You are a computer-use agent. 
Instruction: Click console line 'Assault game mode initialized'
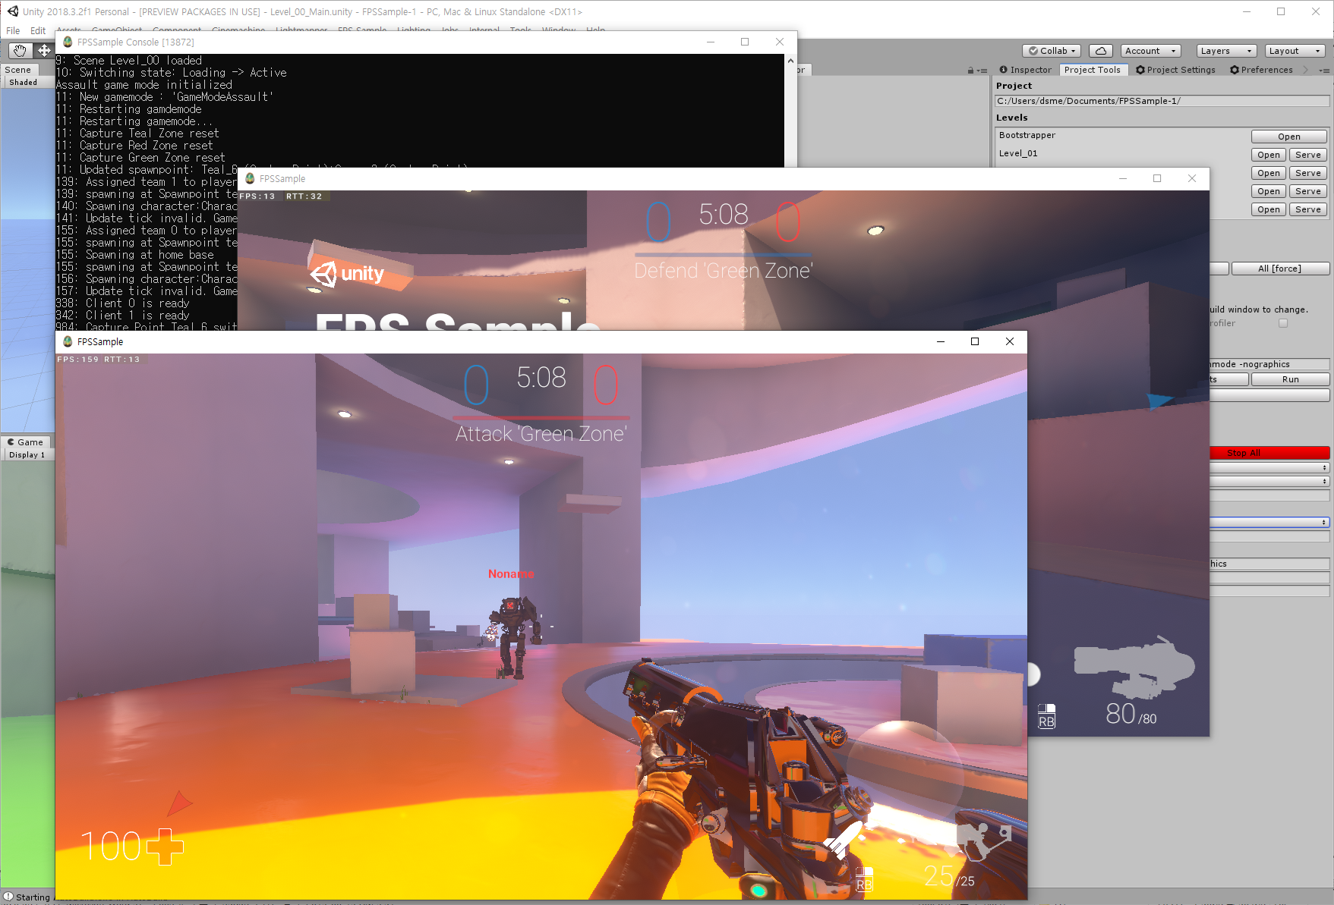point(144,84)
